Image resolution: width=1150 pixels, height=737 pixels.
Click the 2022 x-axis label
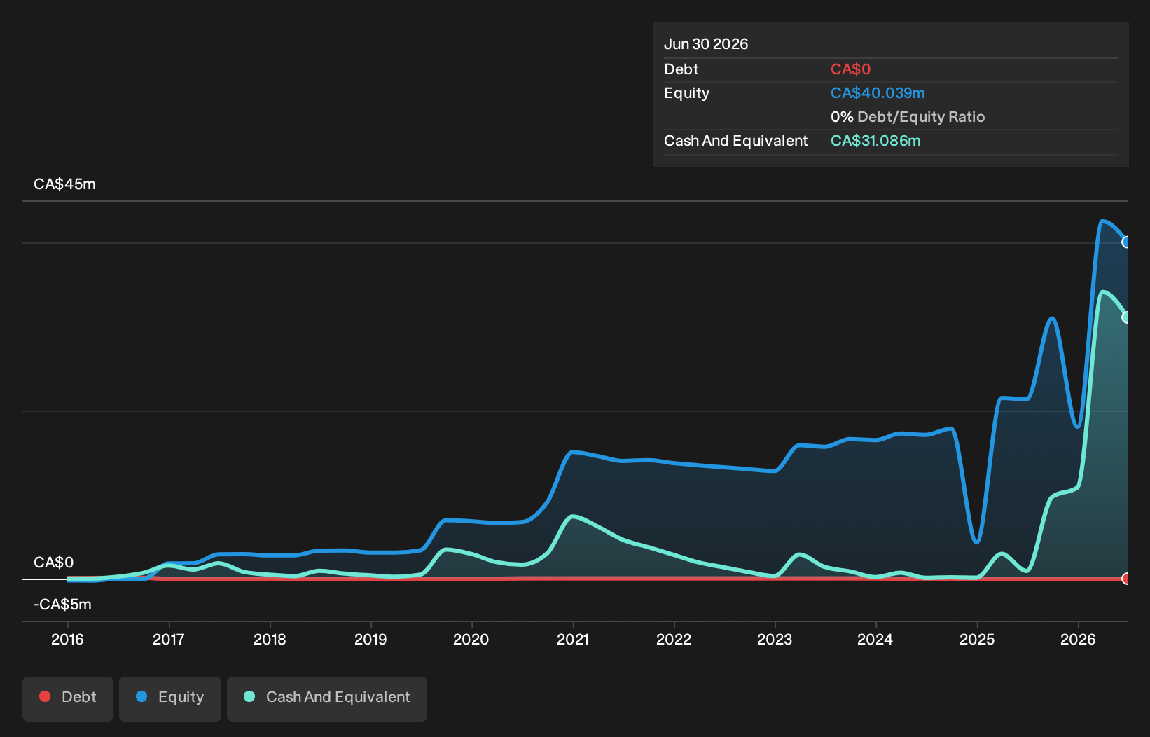click(674, 639)
